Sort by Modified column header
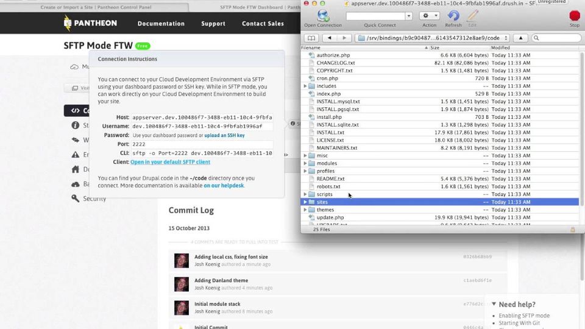Image resolution: width=585 pixels, height=329 pixels. (x=536, y=48)
